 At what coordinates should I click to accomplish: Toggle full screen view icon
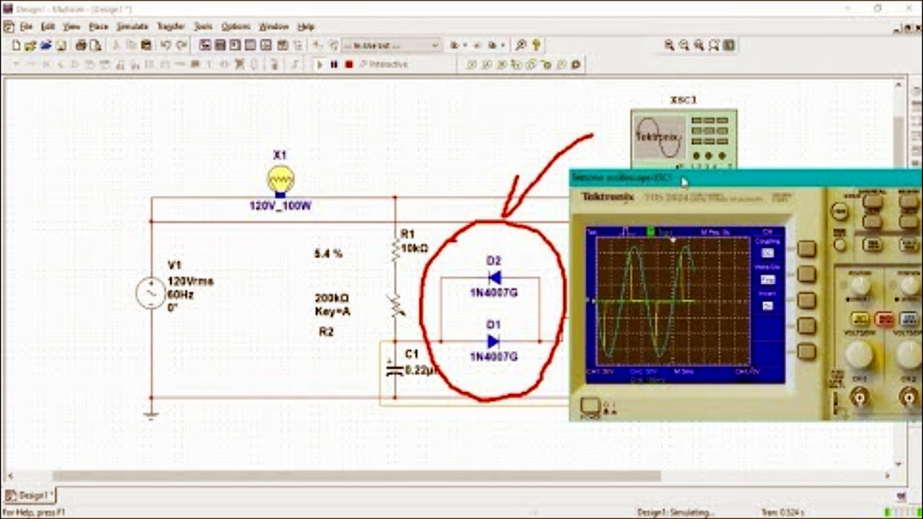[728, 45]
